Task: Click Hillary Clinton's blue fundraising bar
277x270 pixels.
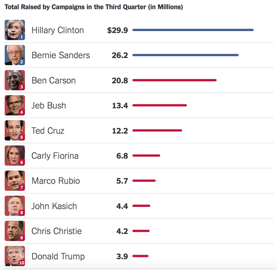Action: [193, 30]
